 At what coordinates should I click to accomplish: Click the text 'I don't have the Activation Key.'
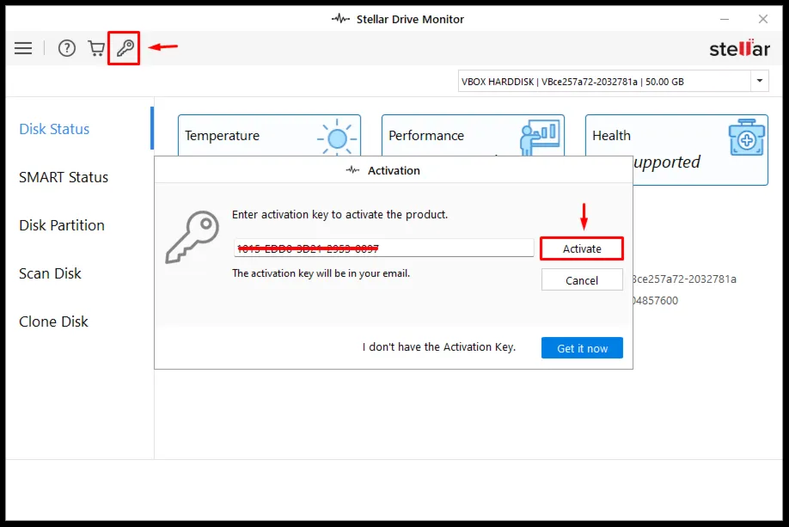pos(439,347)
